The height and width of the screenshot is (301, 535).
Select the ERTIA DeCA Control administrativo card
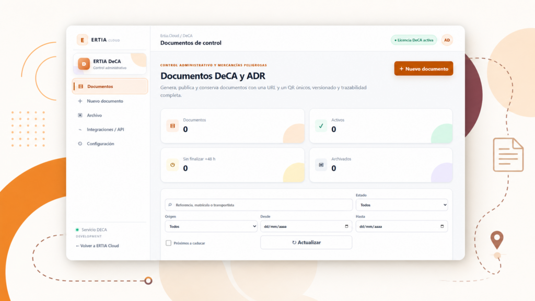(110, 64)
